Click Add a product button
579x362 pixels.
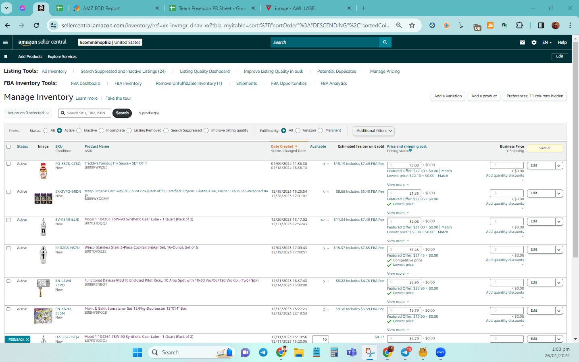[484, 96]
